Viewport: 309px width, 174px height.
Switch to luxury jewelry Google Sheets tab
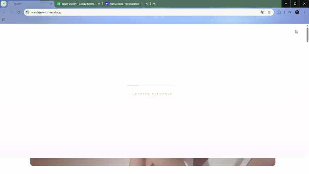tap(78, 4)
